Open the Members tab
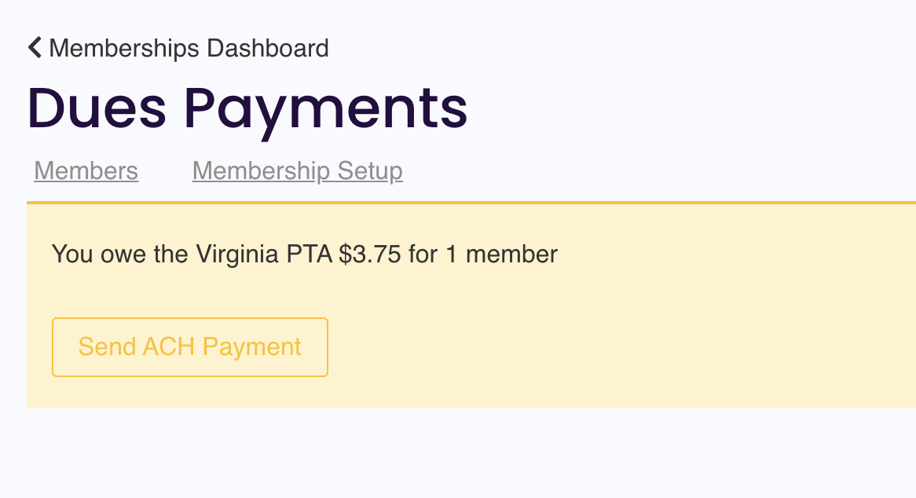Screen dimensions: 916x498 tap(86, 170)
